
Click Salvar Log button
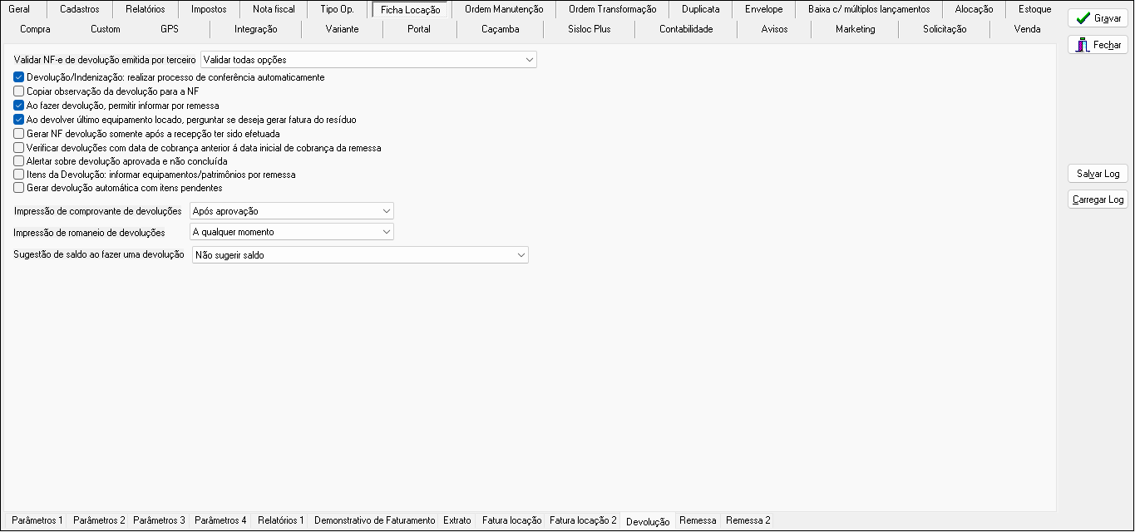click(x=1098, y=174)
